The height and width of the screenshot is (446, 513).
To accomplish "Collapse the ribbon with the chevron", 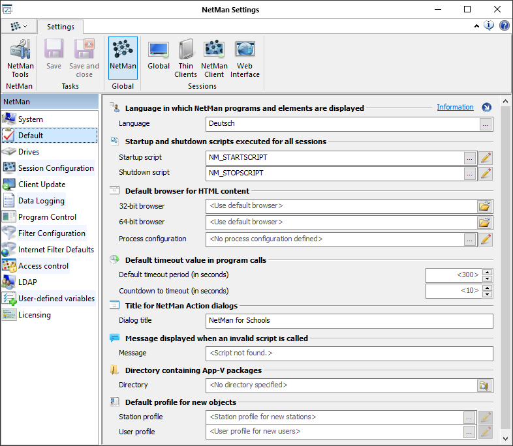I will coord(476,26).
